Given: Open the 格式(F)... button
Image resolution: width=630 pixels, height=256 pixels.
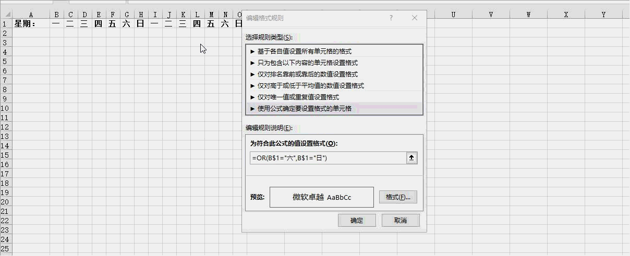Looking at the screenshot, I should point(398,197).
